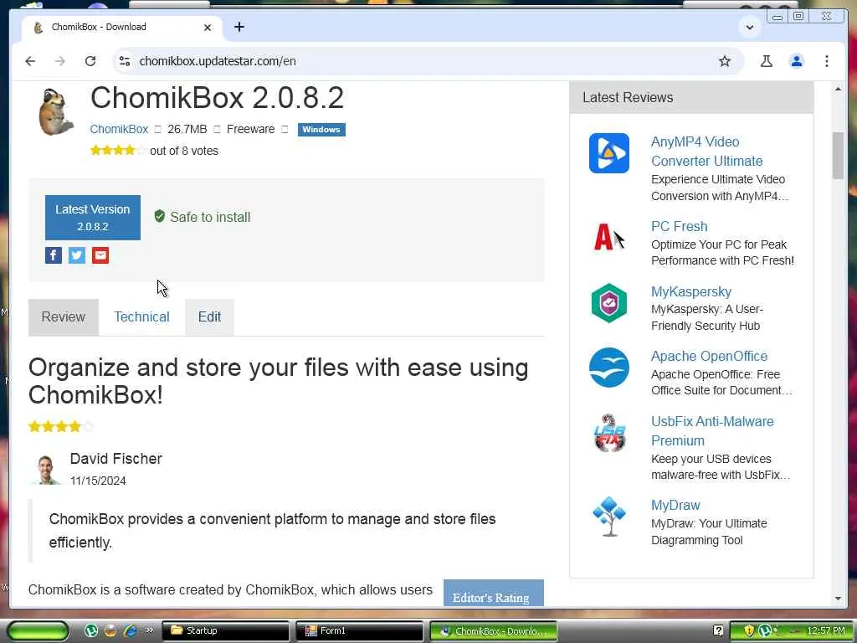Screen dimensions: 857x643
Task: Open Startup folder in taskbar
Action: click(226, 631)
